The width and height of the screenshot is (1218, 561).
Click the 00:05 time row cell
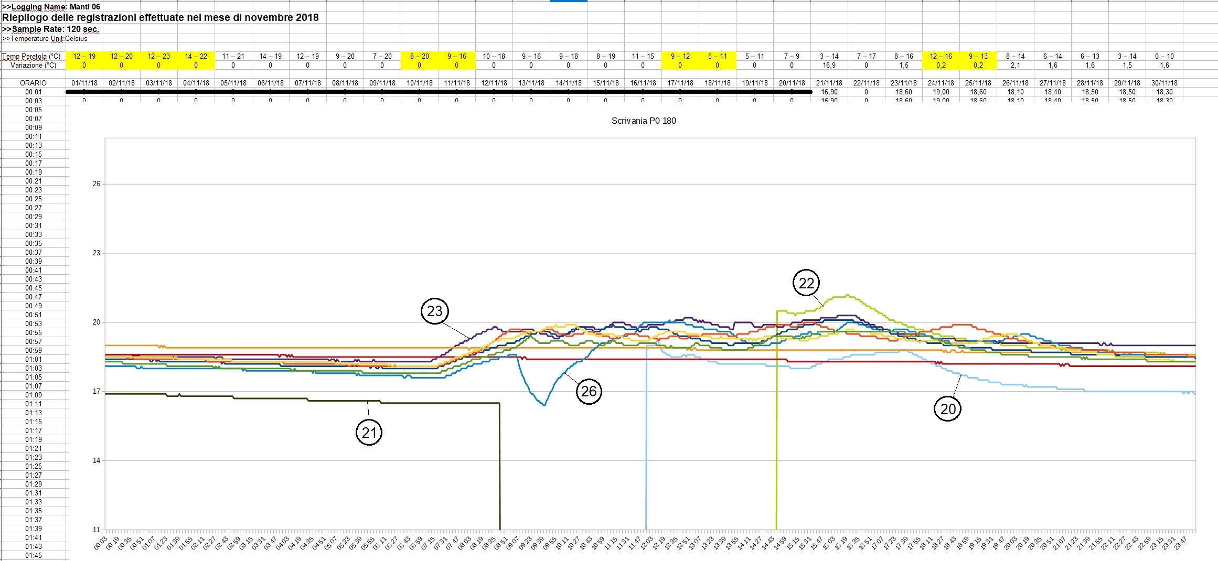(34, 110)
